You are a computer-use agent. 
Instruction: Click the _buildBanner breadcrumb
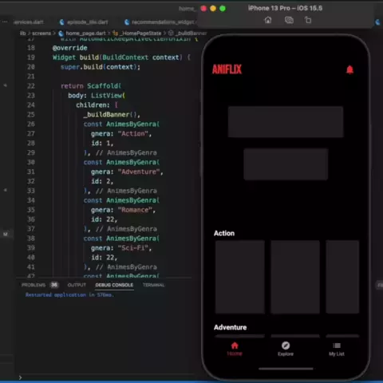click(191, 34)
